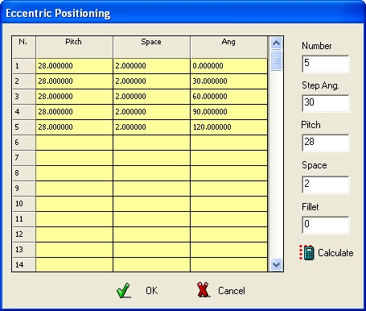The height and width of the screenshot is (311, 366).
Task: Click the green checkmark OK icon
Action: [x=124, y=290]
